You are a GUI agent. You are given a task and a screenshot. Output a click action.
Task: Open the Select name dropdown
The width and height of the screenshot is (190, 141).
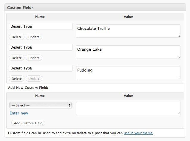click(41, 105)
